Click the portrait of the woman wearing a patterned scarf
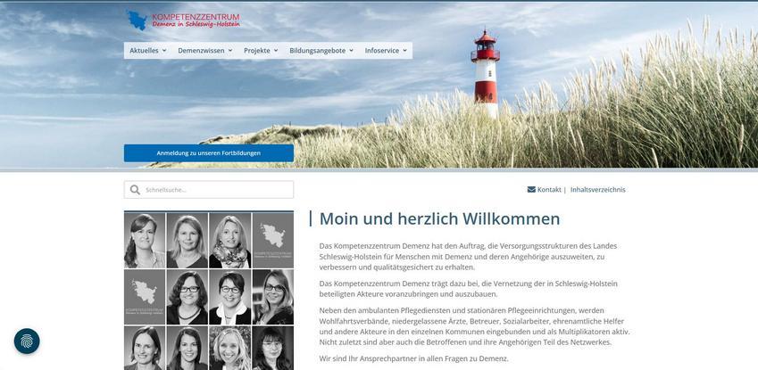The height and width of the screenshot is (370, 758). click(229, 240)
